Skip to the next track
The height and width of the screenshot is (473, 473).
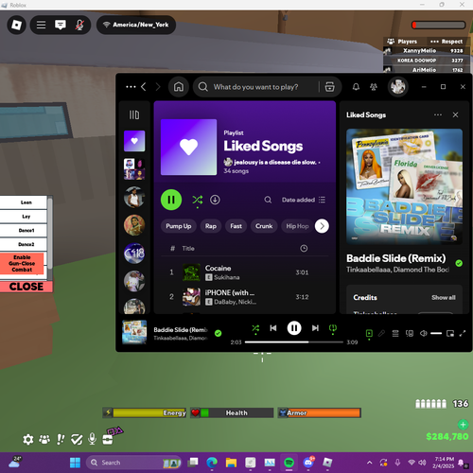coord(315,328)
